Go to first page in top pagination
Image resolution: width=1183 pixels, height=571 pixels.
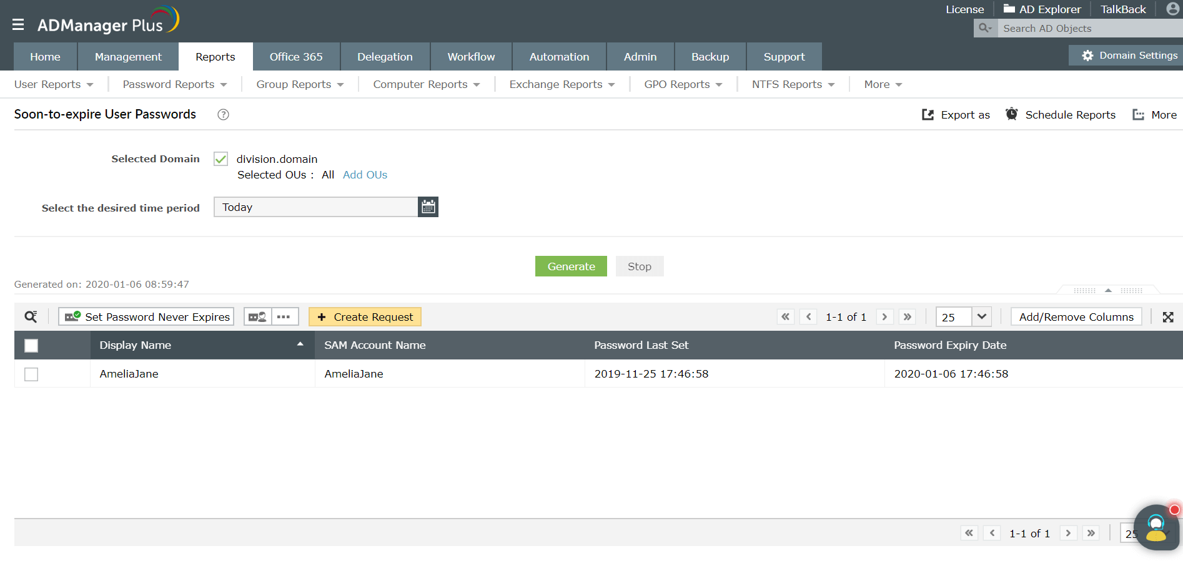pos(785,317)
